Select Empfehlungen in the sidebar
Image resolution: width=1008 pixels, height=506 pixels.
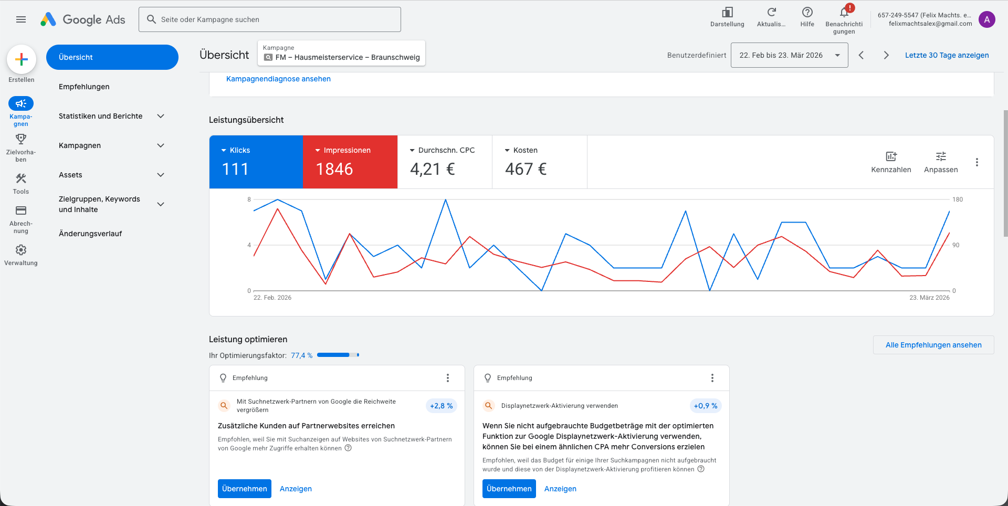coord(84,87)
